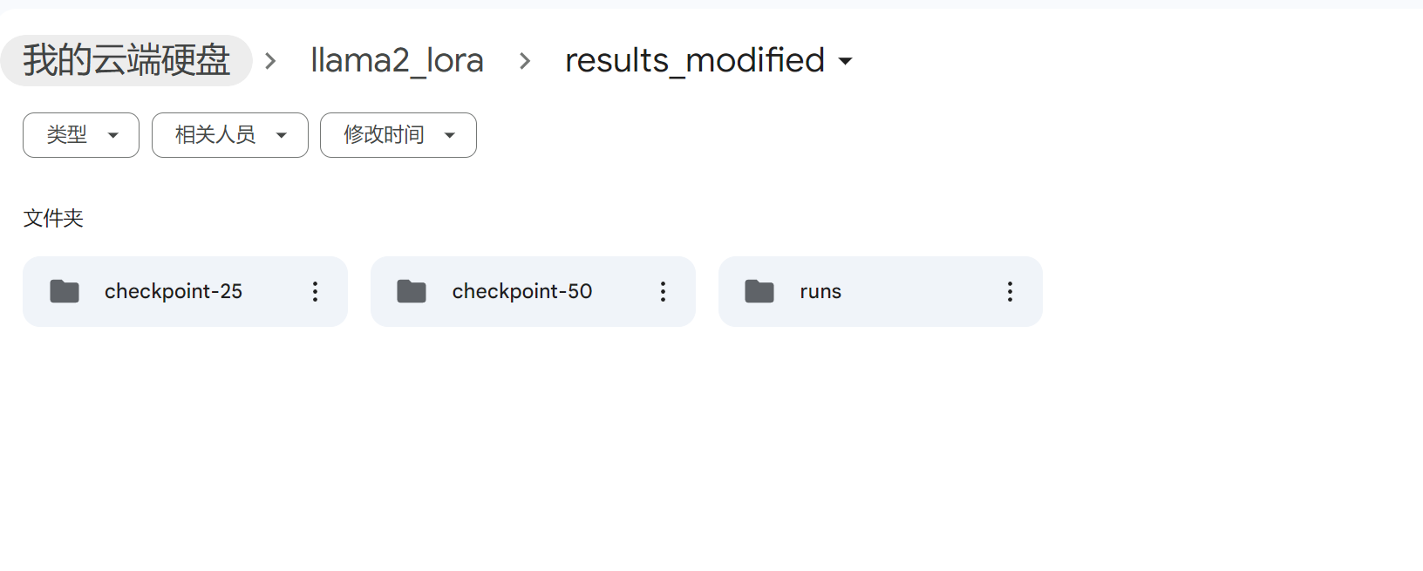Select the checkpoint-50 folder name
This screenshot has height=571, width=1423.
(x=521, y=291)
